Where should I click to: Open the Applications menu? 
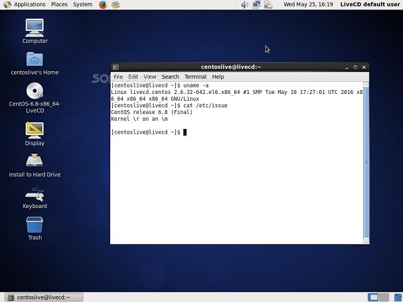tap(30, 5)
